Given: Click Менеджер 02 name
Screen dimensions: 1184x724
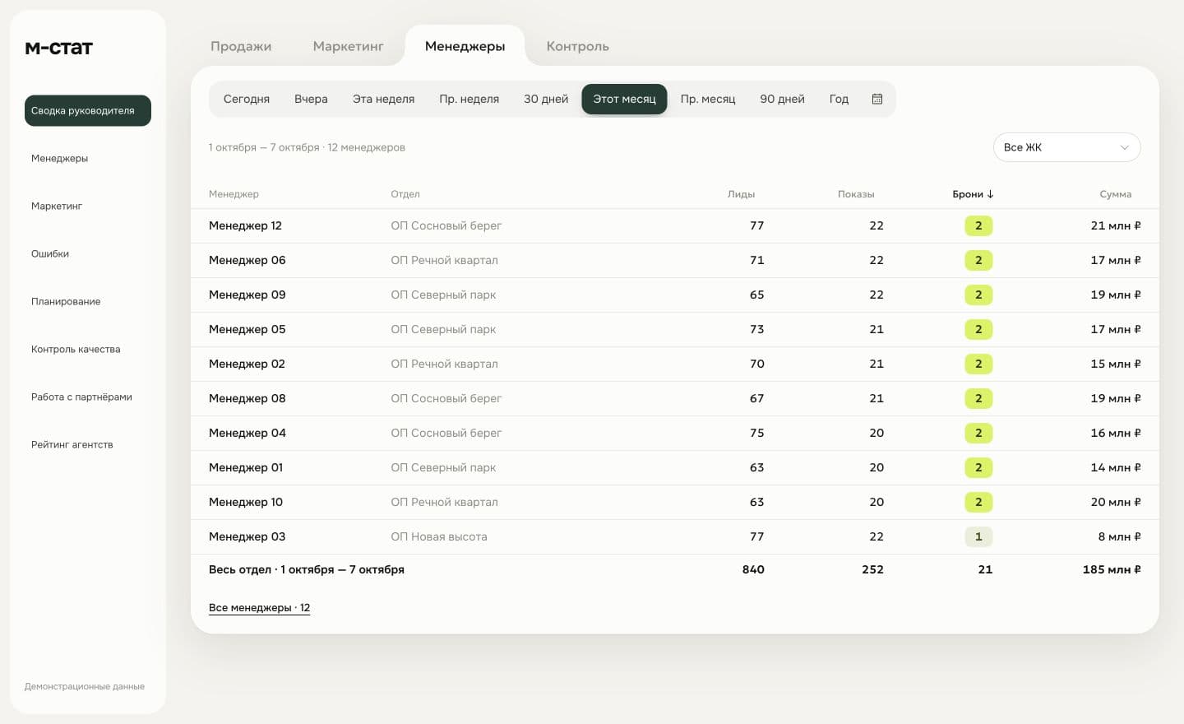Looking at the screenshot, I should click(x=247, y=364).
